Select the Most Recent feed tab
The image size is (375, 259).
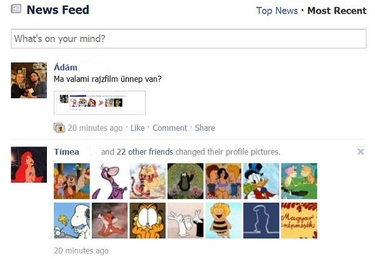pyautogui.click(x=337, y=11)
